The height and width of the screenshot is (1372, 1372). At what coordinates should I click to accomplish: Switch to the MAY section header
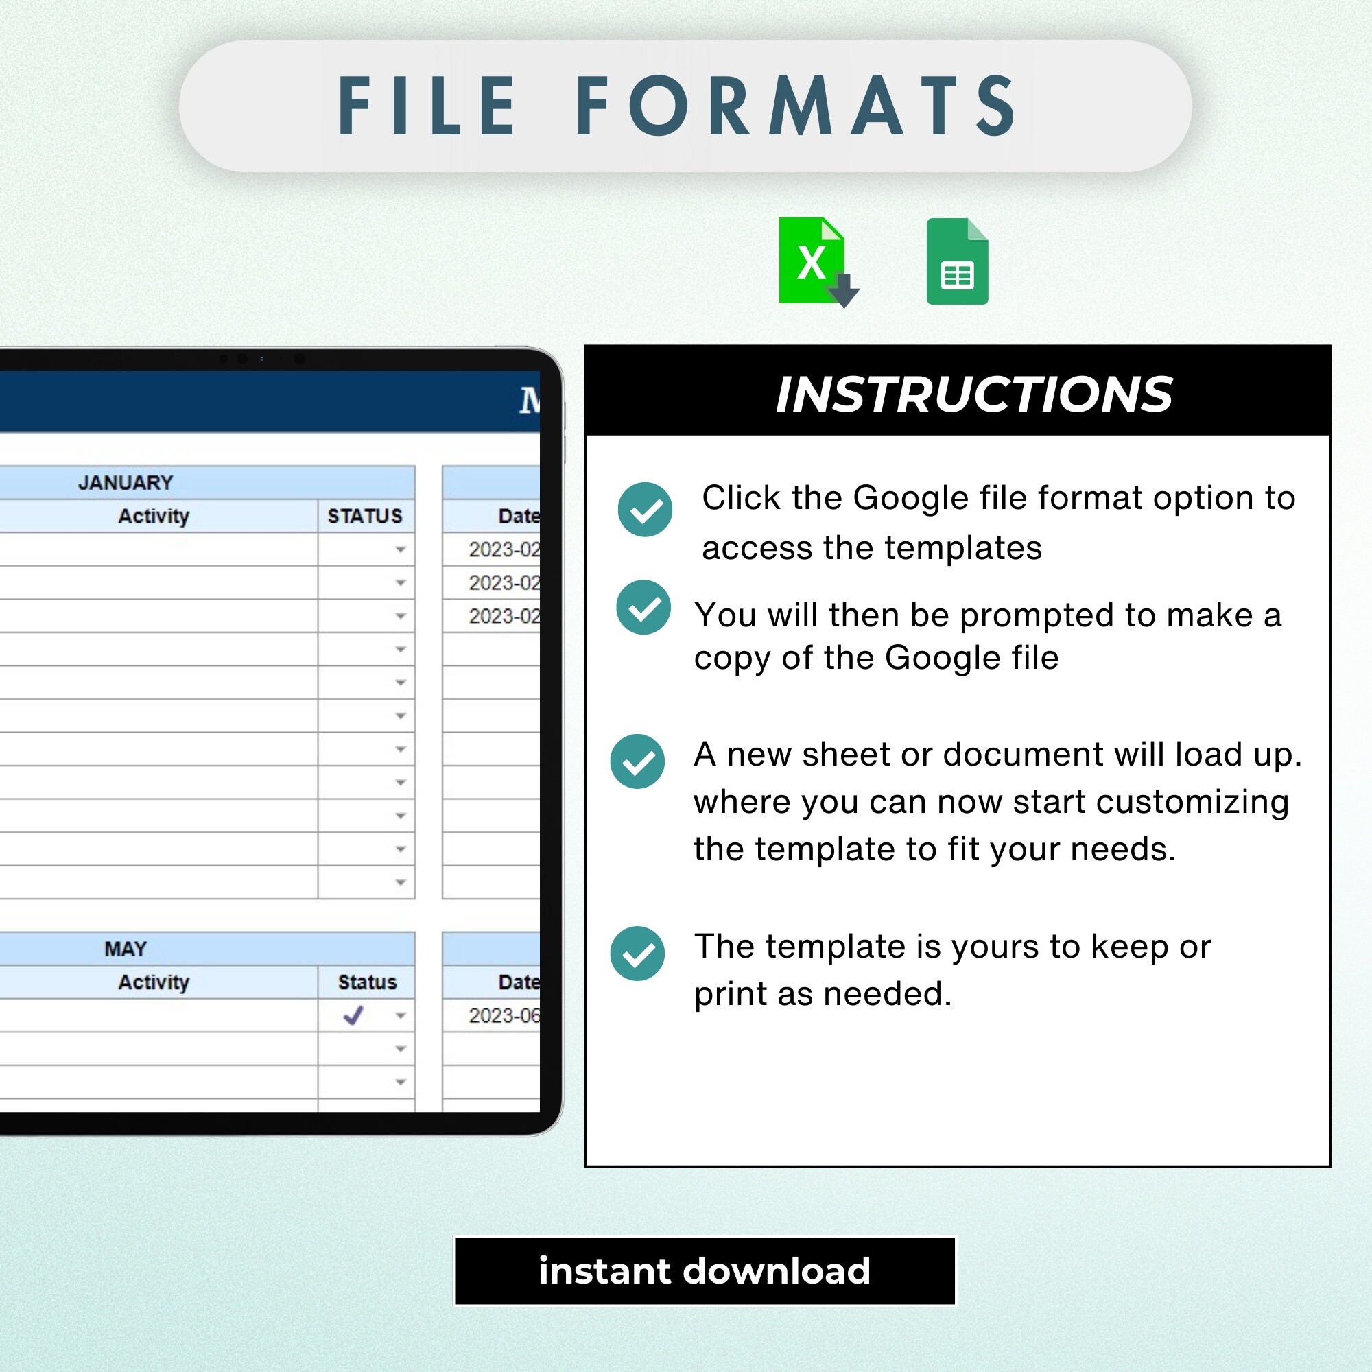pos(125,947)
